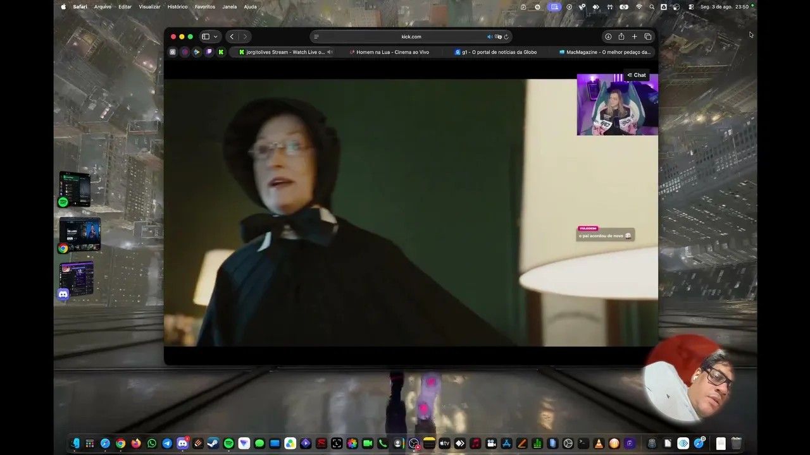Open Spotlight search in menu bar
This screenshot has height=455, width=810.
pos(652,7)
